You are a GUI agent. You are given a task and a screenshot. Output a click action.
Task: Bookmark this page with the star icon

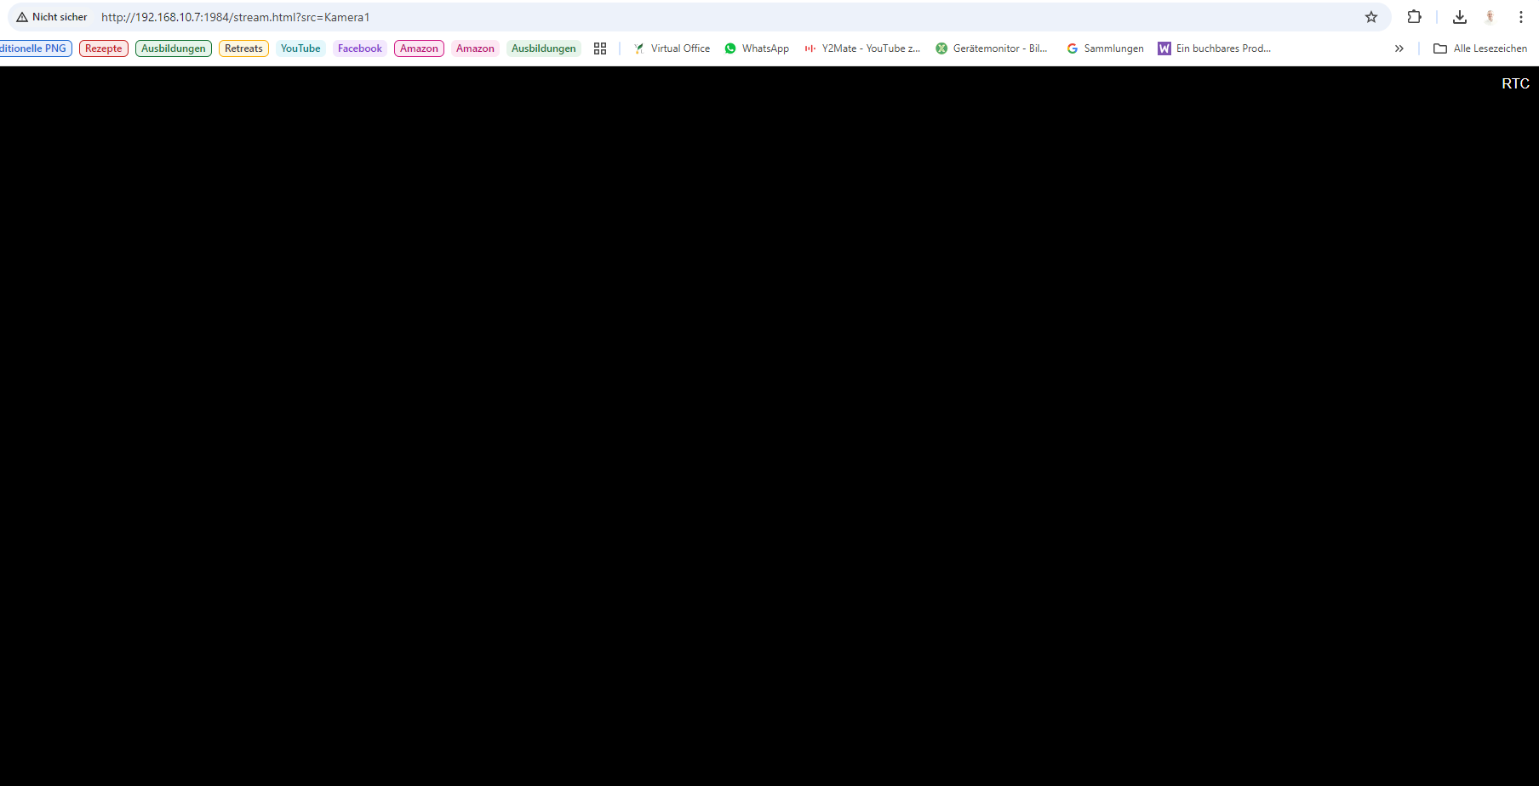click(x=1371, y=17)
